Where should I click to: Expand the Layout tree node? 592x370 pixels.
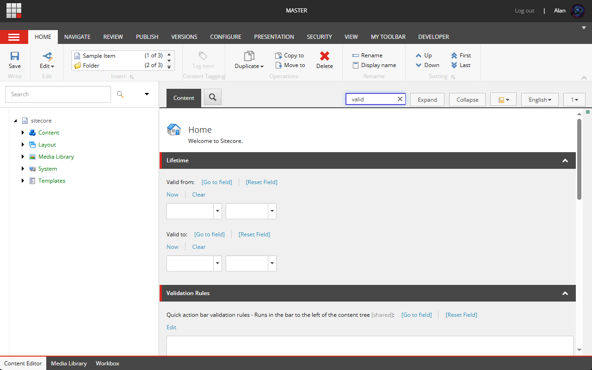tap(23, 145)
